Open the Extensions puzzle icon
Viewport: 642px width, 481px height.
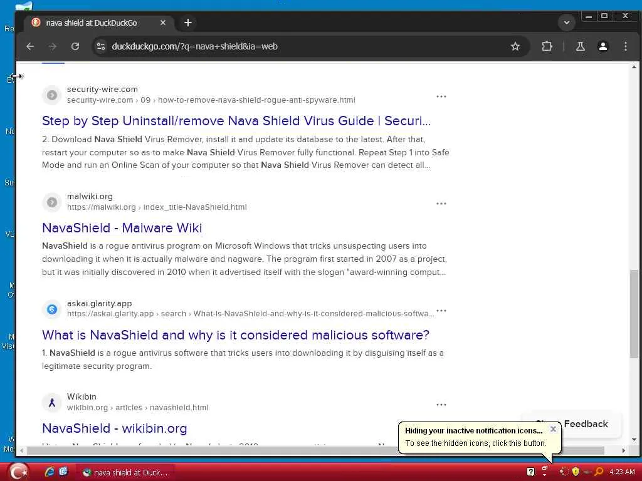click(x=547, y=46)
